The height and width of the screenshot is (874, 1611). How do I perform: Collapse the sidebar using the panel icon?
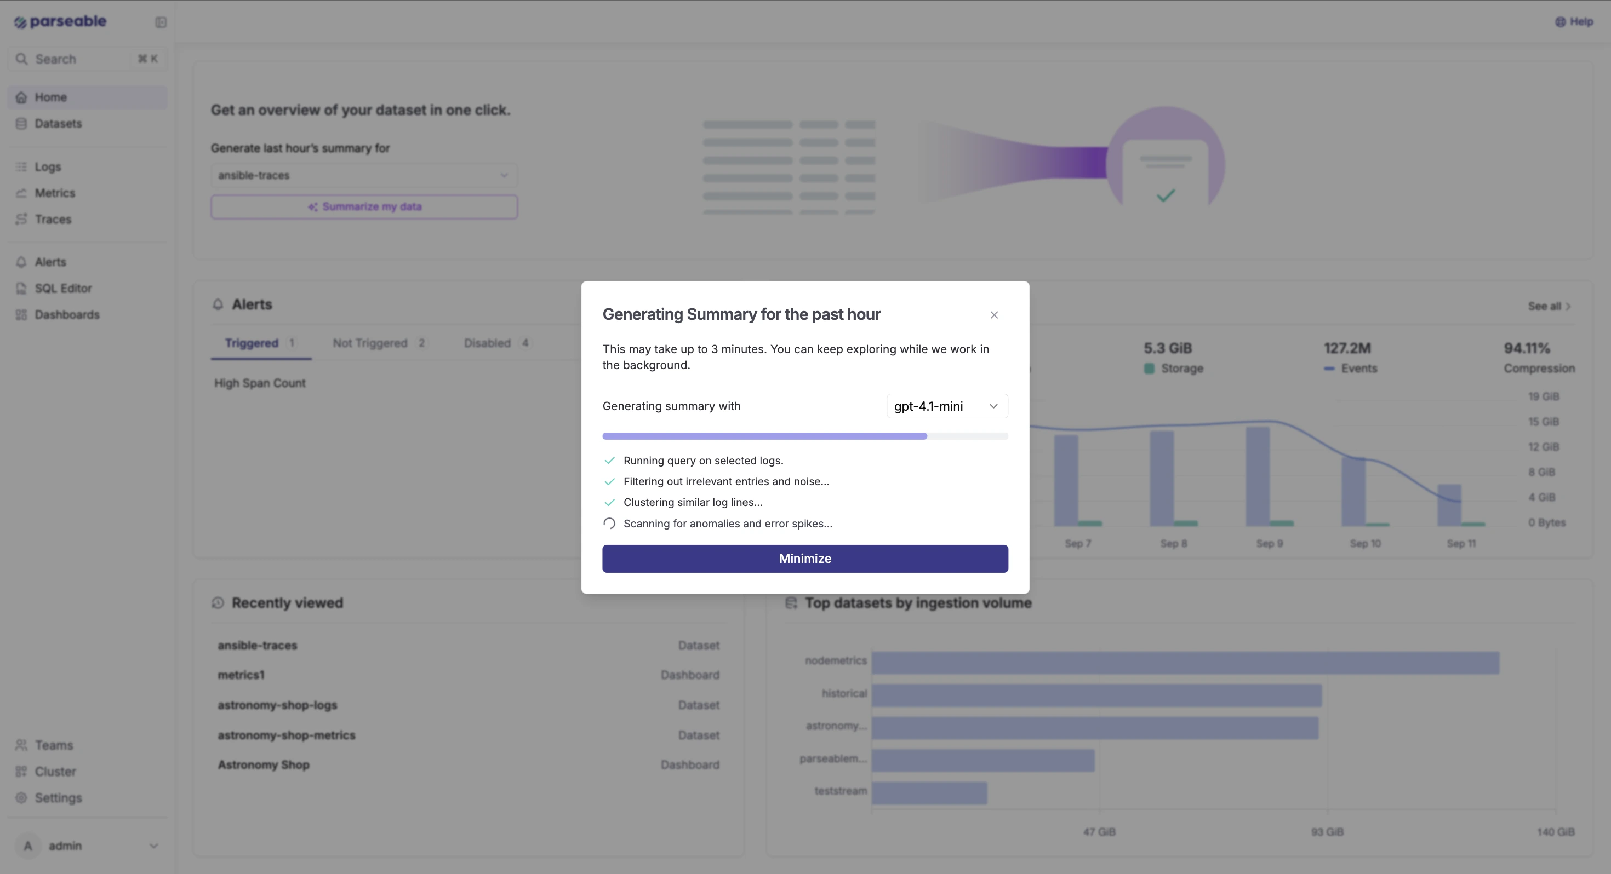[161, 22]
